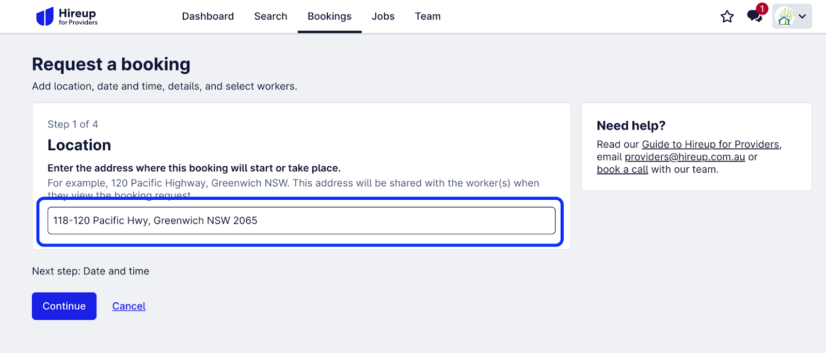Switch to the Jobs nav item
Viewport: 826px width, 353px height.
tap(383, 17)
